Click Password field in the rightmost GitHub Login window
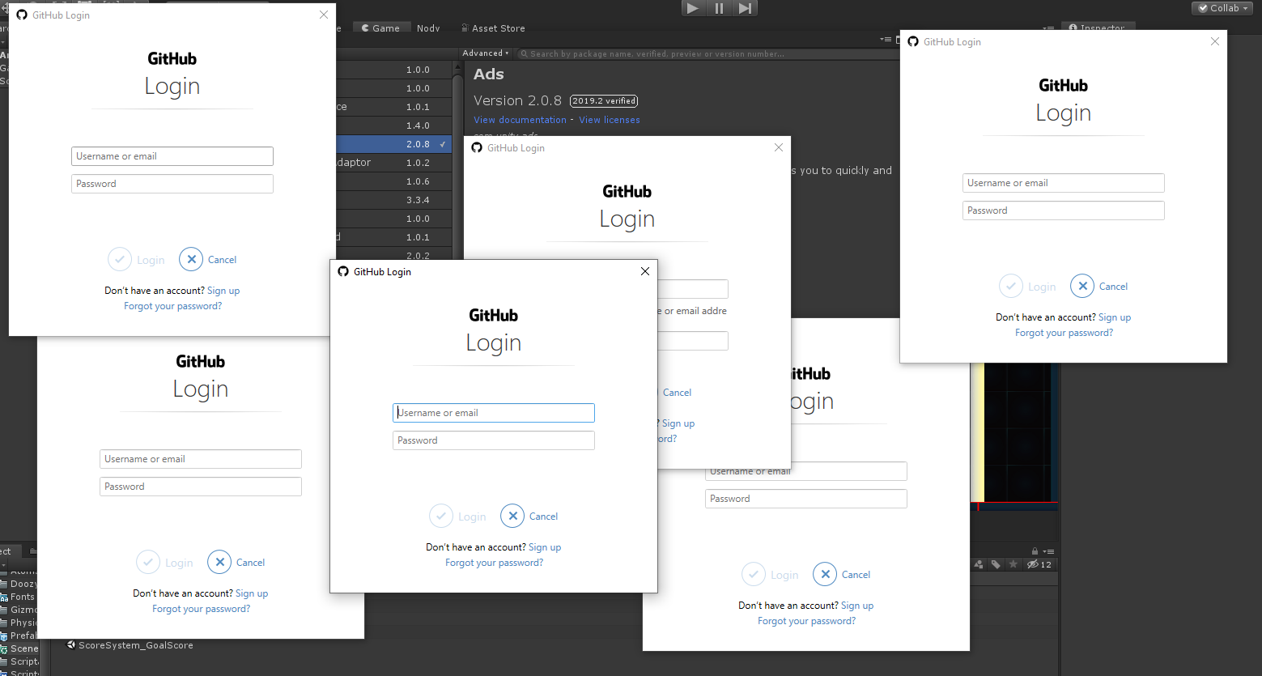The height and width of the screenshot is (676, 1262). 1064,210
